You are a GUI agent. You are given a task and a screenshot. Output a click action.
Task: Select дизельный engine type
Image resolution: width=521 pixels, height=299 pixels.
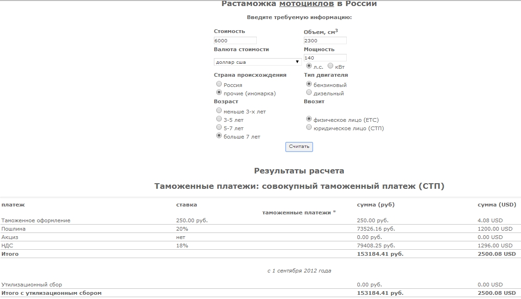(x=309, y=93)
